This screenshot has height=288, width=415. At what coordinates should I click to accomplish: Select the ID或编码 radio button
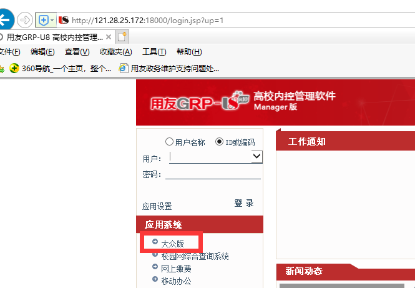(x=219, y=142)
